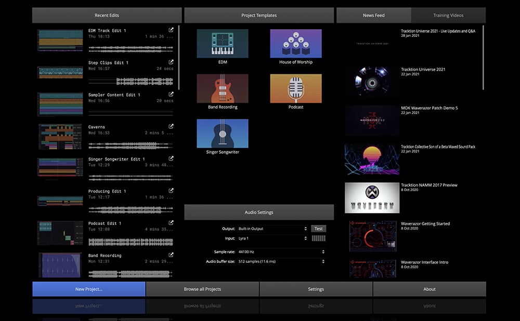The image size is (520, 321).
Task: Open the Output device dropdown
Action: pyautogui.click(x=272, y=229)
